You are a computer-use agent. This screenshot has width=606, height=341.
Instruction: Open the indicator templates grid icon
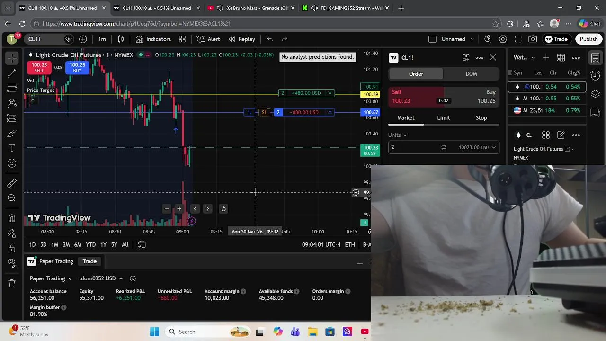182,39
